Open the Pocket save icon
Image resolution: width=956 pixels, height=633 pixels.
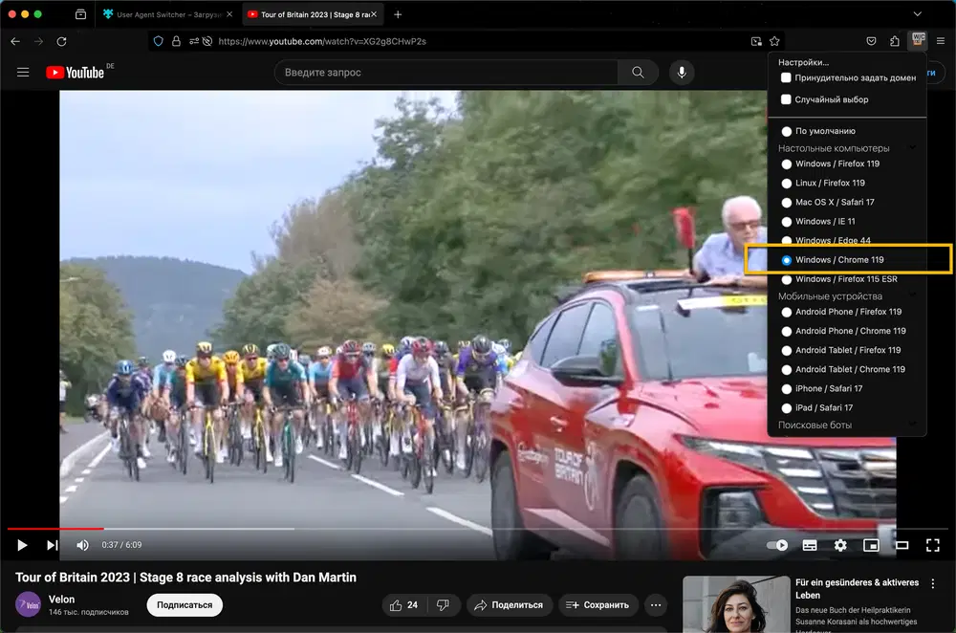tap(871, 41)
